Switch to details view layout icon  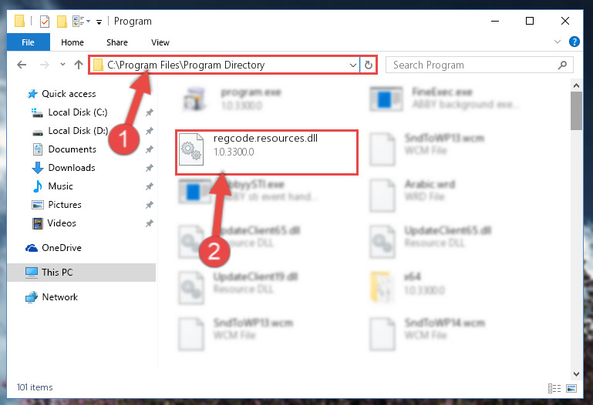[554, 388]
